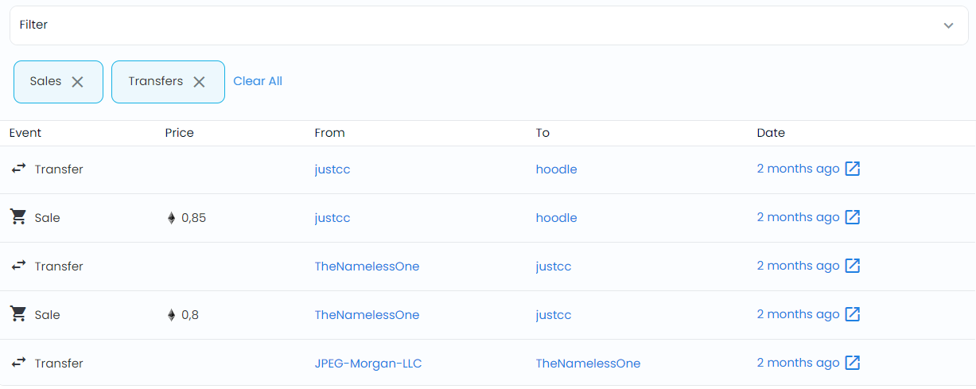Click the Transfers filter chip label
Viewport: 976px width, 389px height.
[156, 81]
